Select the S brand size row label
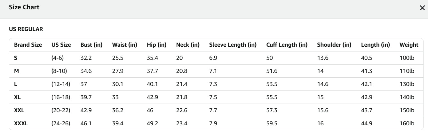The image size is (428, 133). tap(16, 58)
